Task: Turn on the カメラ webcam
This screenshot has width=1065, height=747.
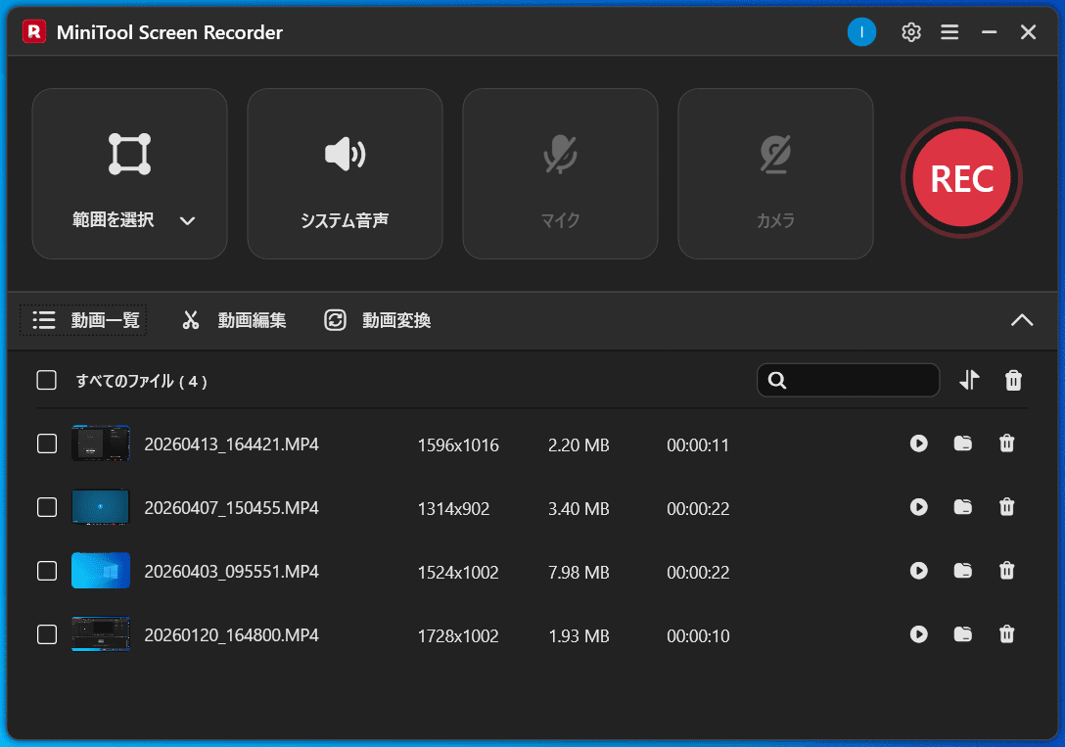Action: [775, 173]
